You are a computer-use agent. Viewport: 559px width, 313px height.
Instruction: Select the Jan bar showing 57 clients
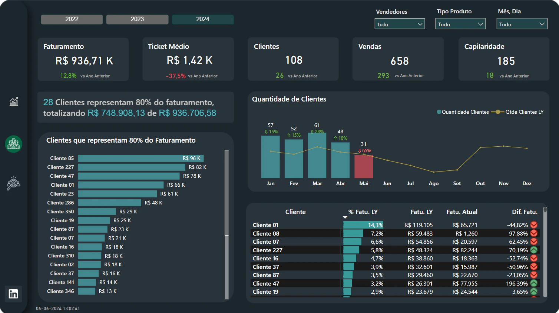pos(271,157)
